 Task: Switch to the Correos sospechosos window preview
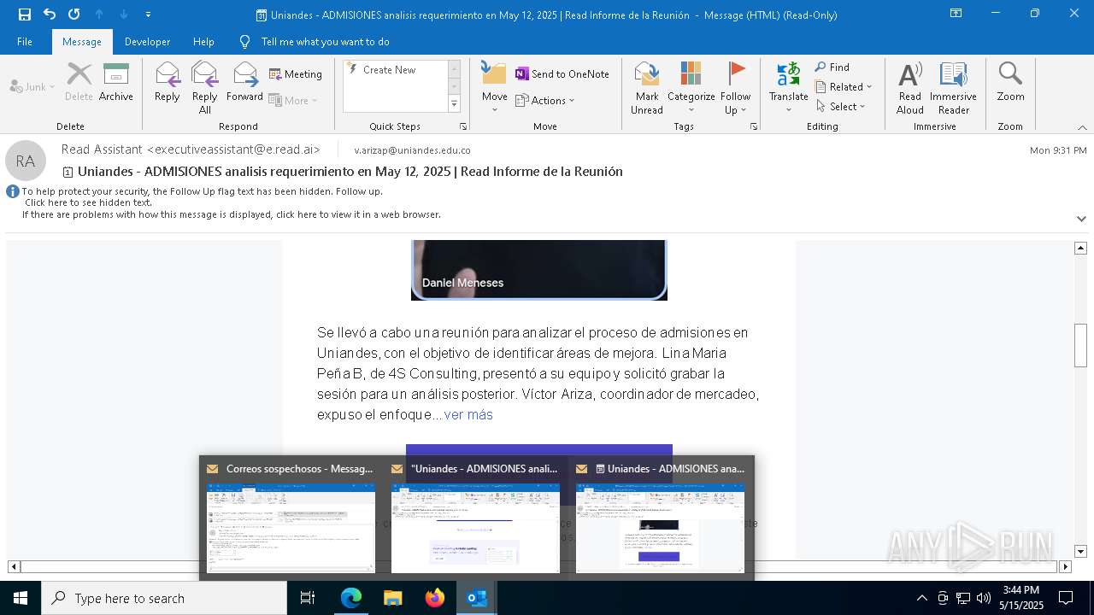coord(291,518)
